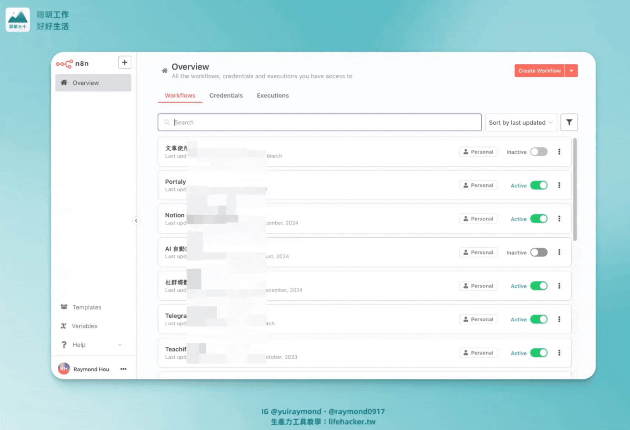Open the Notion workflow title
Screen dimensions: 630x430
coord(175,215)
